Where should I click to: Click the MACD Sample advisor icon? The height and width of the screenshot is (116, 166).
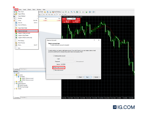(x=19, y=85)
